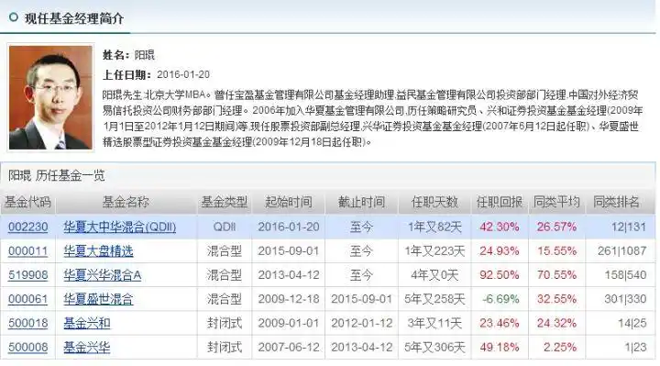Click the ranking cell 158|540
The width and height of the screenshot is (660, 366).
[625, 275]
